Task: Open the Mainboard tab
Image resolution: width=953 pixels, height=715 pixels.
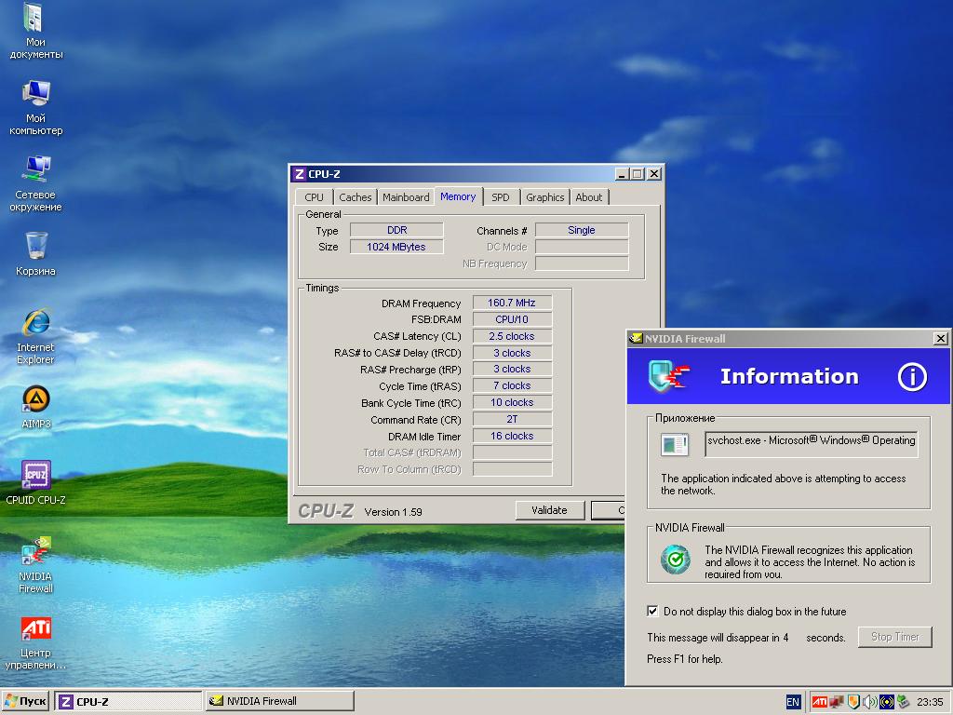Action: pos(406,197)
